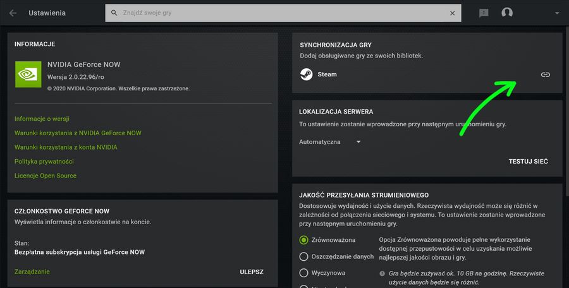
Task: Click 'Wersja 2.0.22.96/ro' version text
Action: [x=75, y=77]
